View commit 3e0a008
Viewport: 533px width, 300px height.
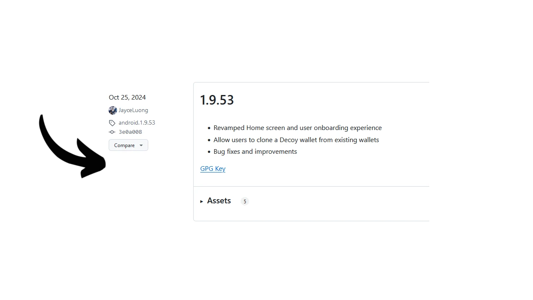130,132
